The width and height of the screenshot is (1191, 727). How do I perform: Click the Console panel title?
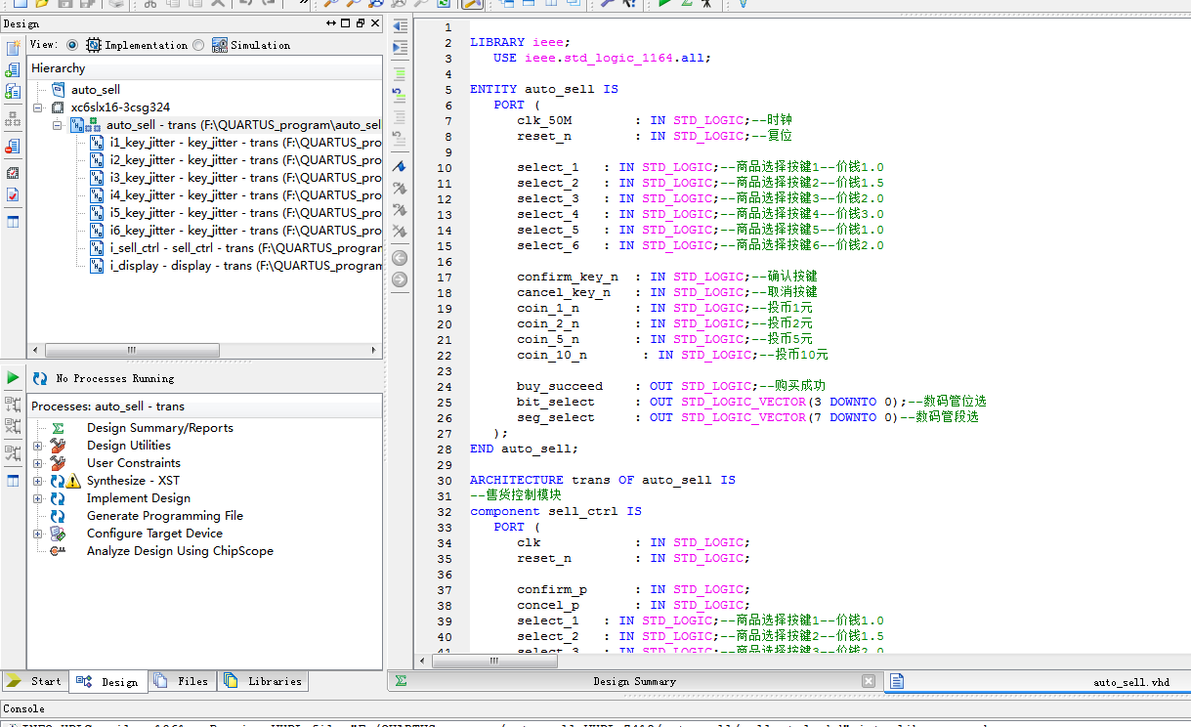point(24,708)
